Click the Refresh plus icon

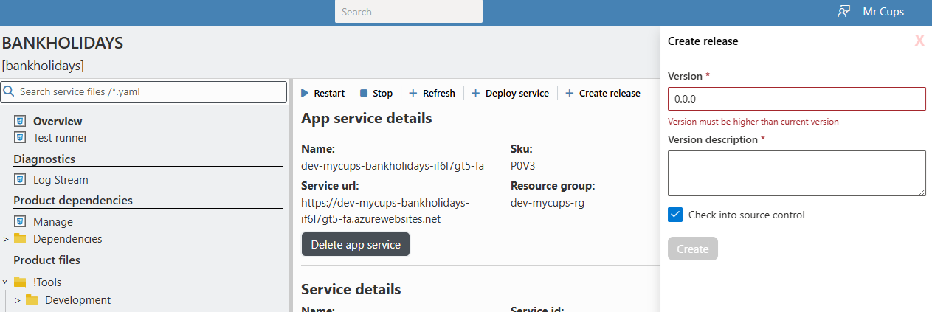[413, 94]
